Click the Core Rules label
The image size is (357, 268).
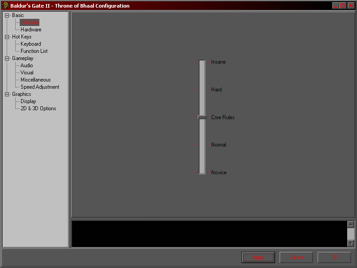(x=223, y=117)
